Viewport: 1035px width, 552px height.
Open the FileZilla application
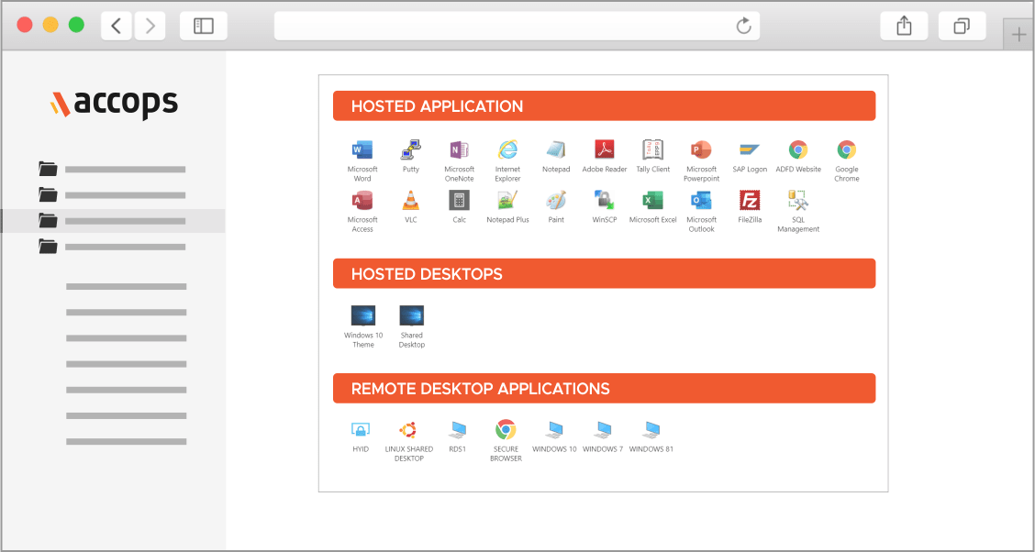(x=750, y=201)
